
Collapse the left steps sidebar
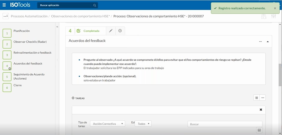click(x=57, y=27)
